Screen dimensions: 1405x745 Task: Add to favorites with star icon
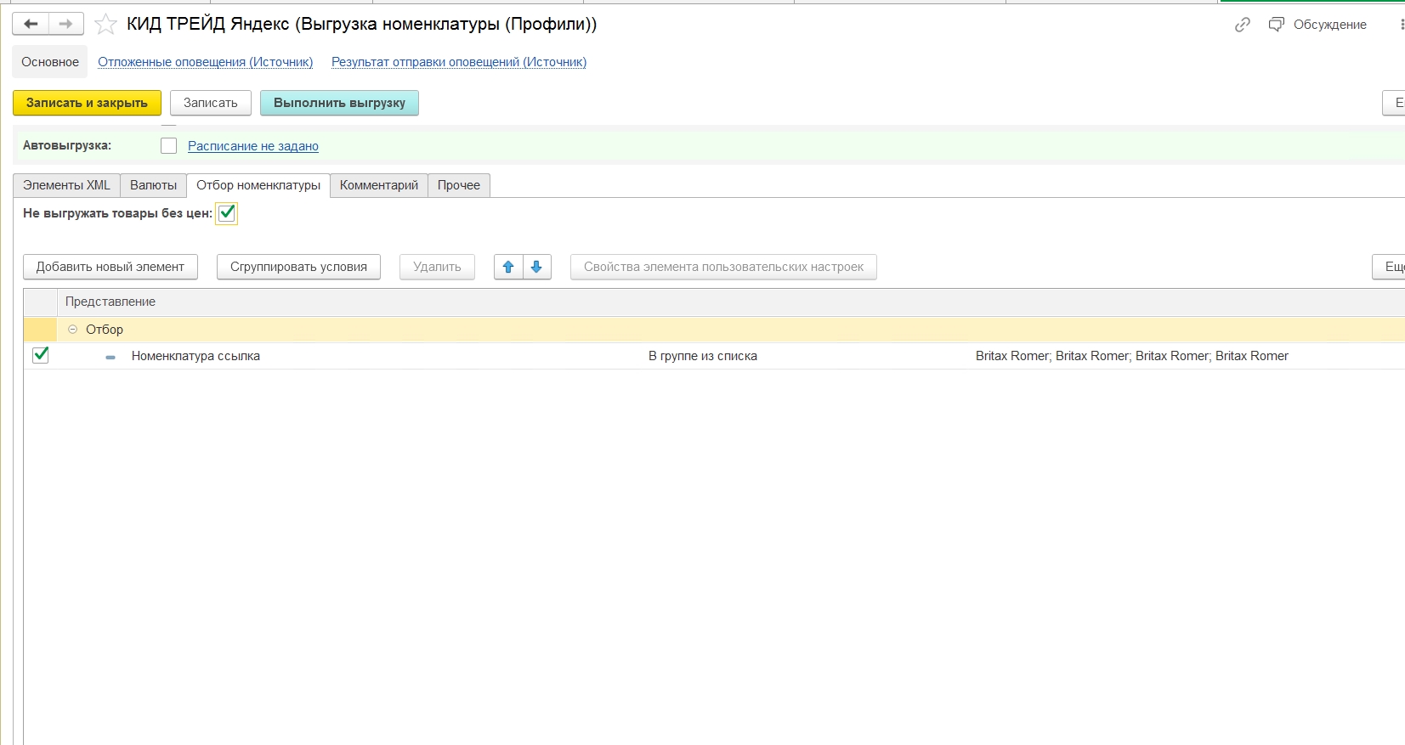coord(106,25)
